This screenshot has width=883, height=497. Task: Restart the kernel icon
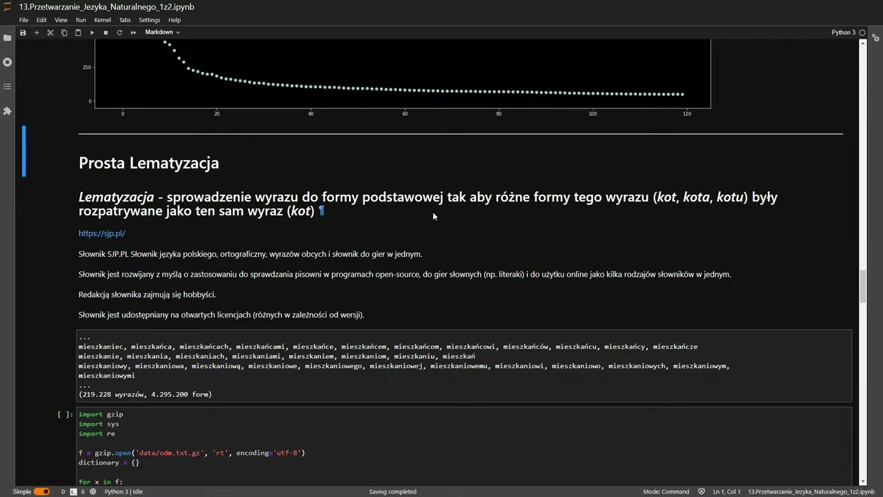(119, 32)
